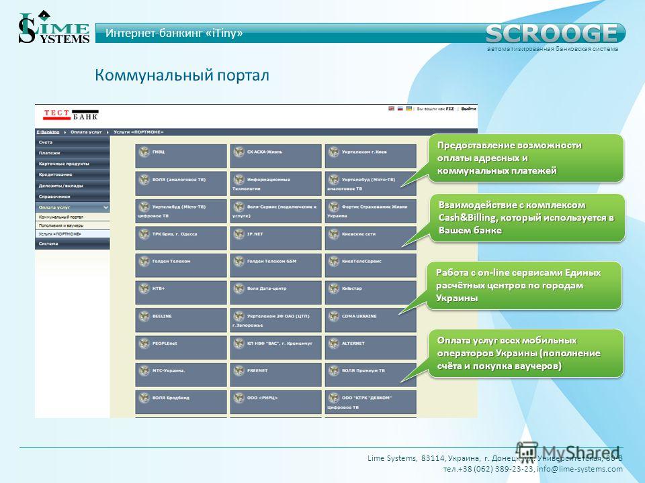
Task: Open the Платежи sidebar menu
Action: [73, 153]
